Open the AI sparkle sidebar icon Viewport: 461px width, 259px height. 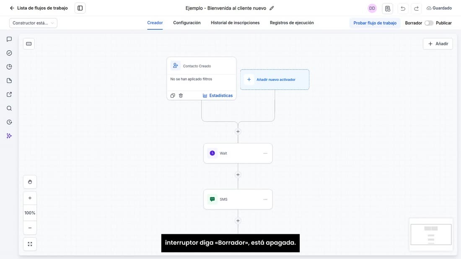click(x=9, y=136)
